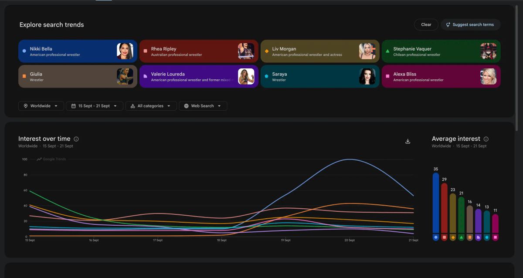The height and width of the screenshot is (278, 523).
Task: Download the Interest over time chart
Action: click(x=408, y=141)
